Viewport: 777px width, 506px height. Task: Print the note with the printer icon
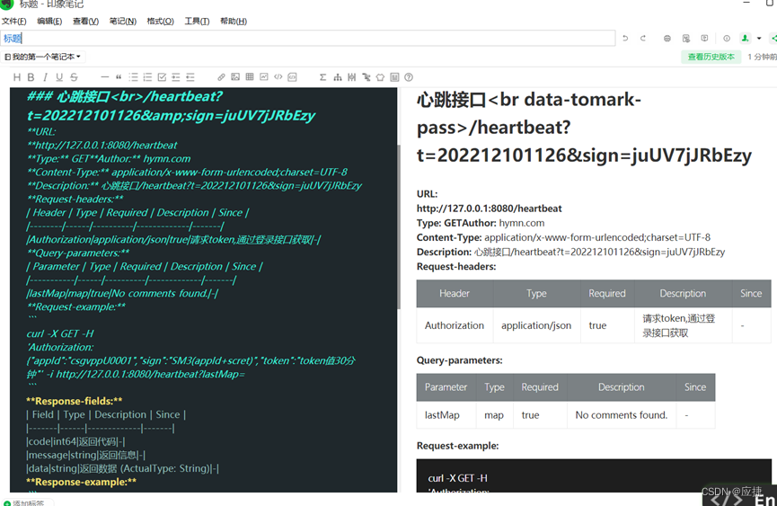667,38
